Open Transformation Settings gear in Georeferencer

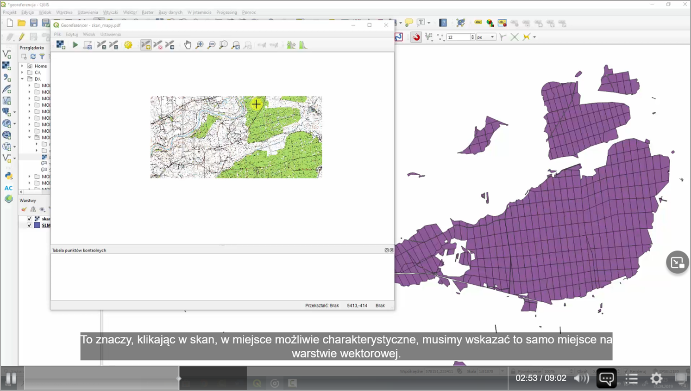click(x=128, y=45)
